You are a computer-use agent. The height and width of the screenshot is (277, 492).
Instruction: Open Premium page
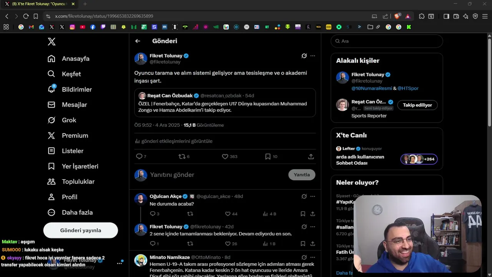click(x=68, y=135)
